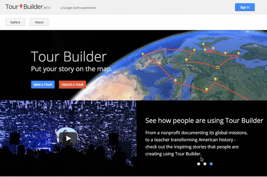Click the Create a Tour button

tap(72, 85)
